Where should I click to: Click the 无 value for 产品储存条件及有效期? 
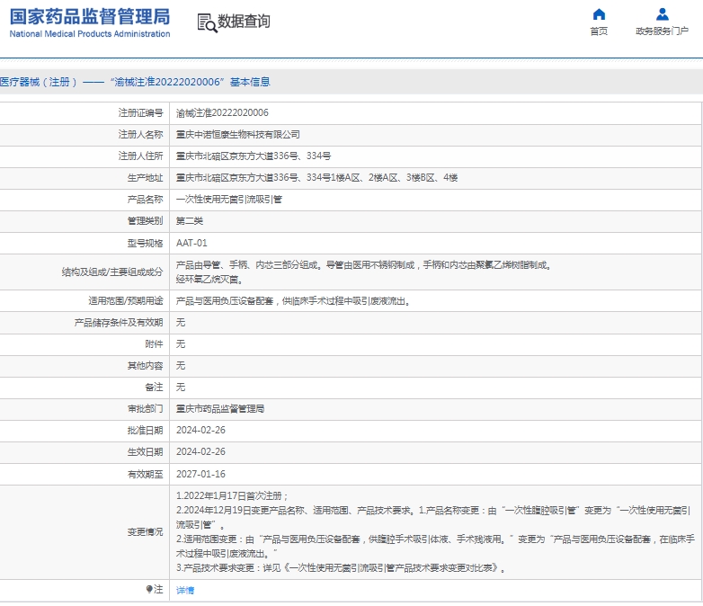click(x=181, y=323)
